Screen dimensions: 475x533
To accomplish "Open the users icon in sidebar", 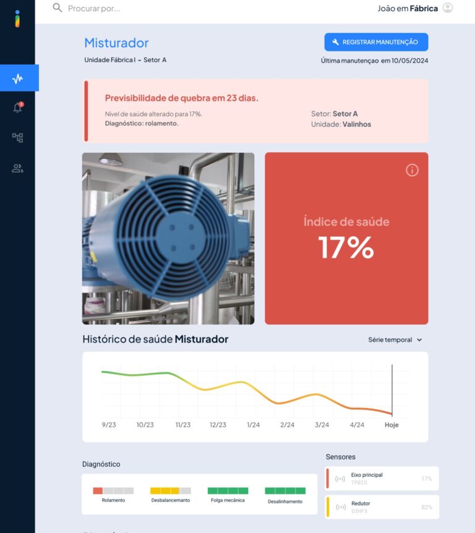I will pyautogui.click(x=17, y=168).
